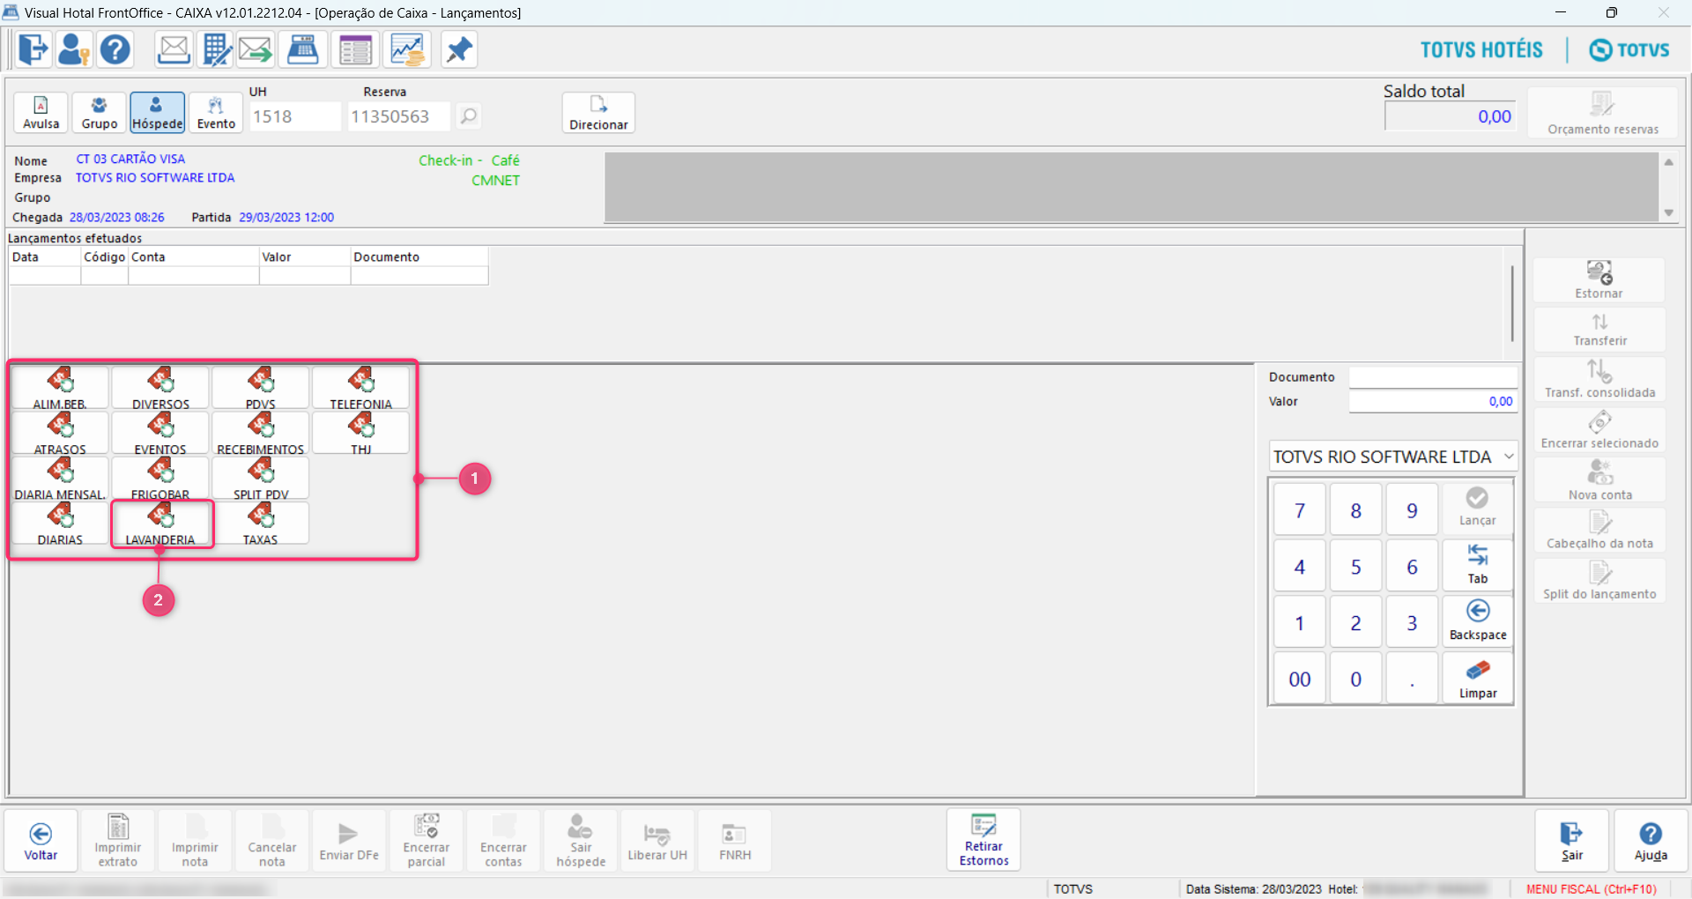Select the FRIGOBAR posting category
Viewport: 1692px width, 899px height.
click(160, 479)
